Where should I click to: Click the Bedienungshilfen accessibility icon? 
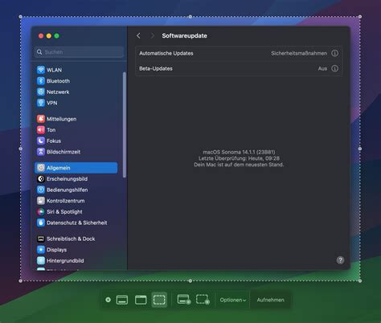[x=41, y=190]
